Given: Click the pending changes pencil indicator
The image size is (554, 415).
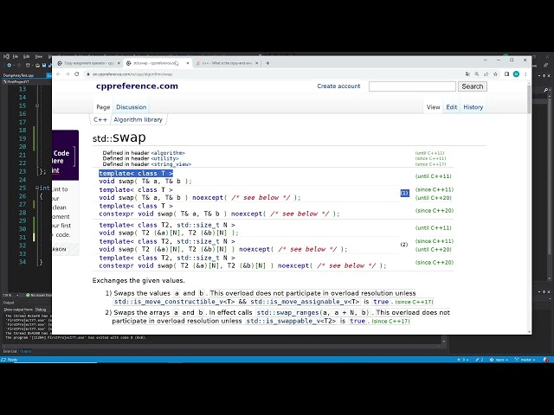Looking at the screenshot, I should [x=480, y=360].
